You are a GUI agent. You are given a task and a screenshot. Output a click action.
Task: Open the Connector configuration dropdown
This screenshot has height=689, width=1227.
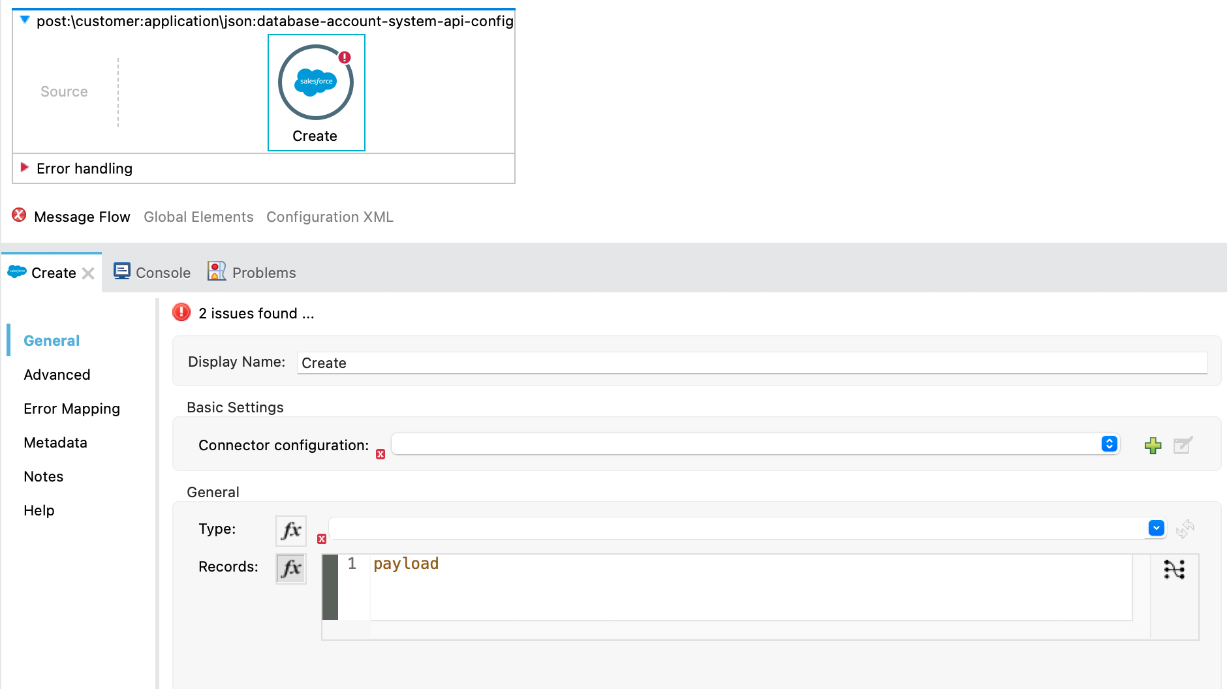click(1109, 444)
